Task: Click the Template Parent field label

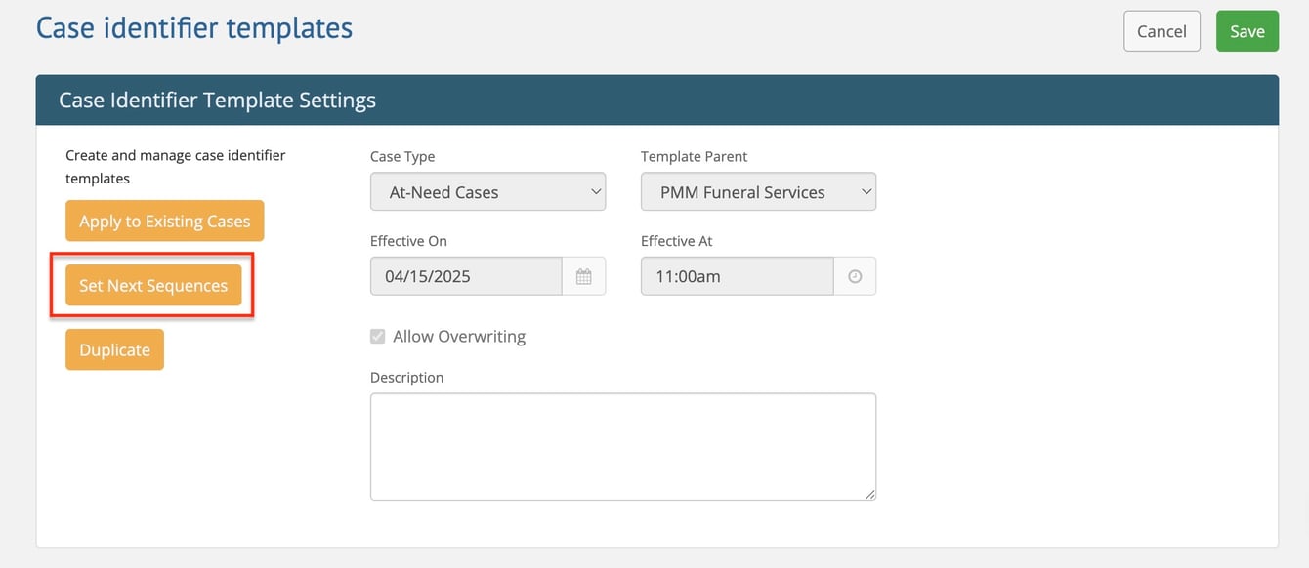Action: pos(695,157)
